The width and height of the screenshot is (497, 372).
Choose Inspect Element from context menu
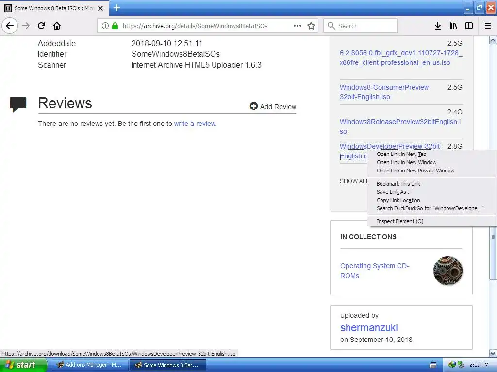click(x=400, y=221)
